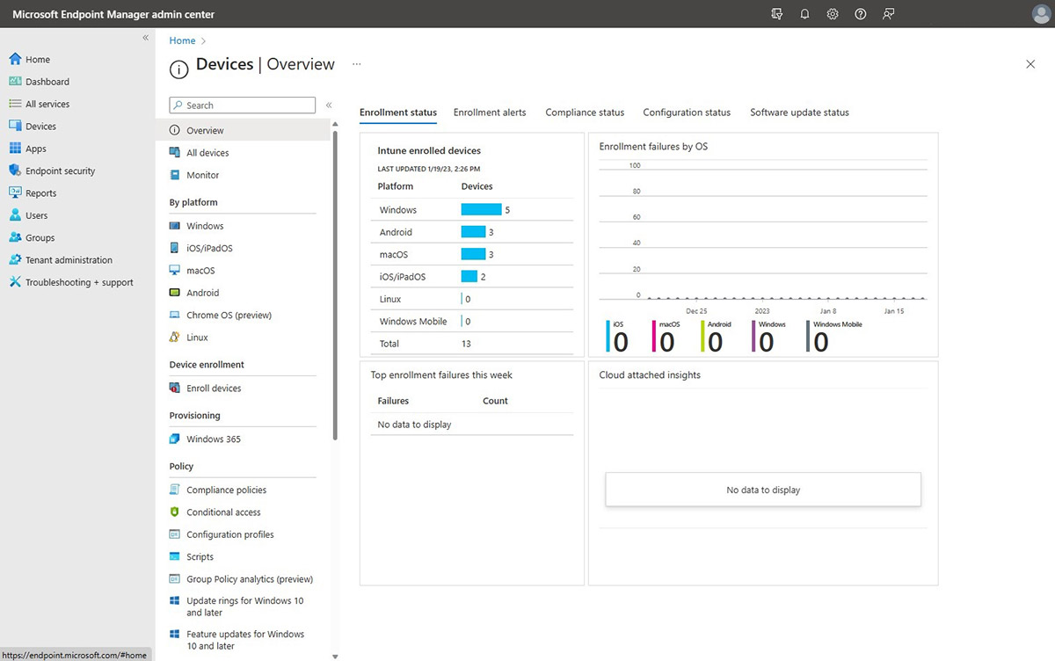Open Chrome OS (preview) platform
1055x661 pixels.
229,316
